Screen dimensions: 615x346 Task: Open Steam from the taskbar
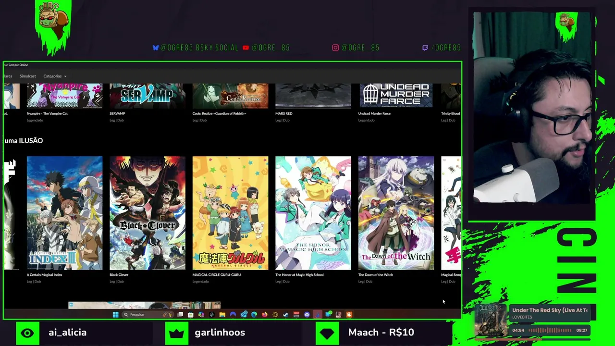click(286, 315)
